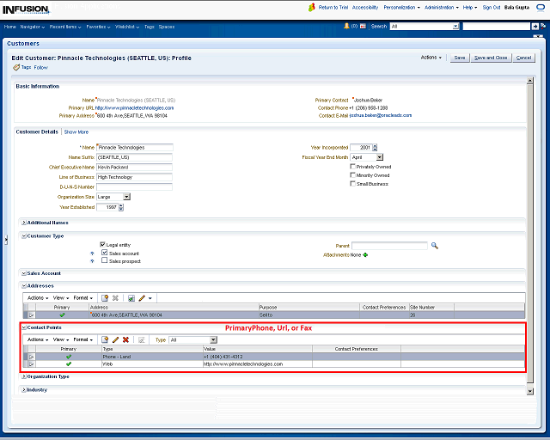This screenshot has height=440, width=550.
Task: Click the Year Incorporated spinner arrows
Action: coord(376,147)
